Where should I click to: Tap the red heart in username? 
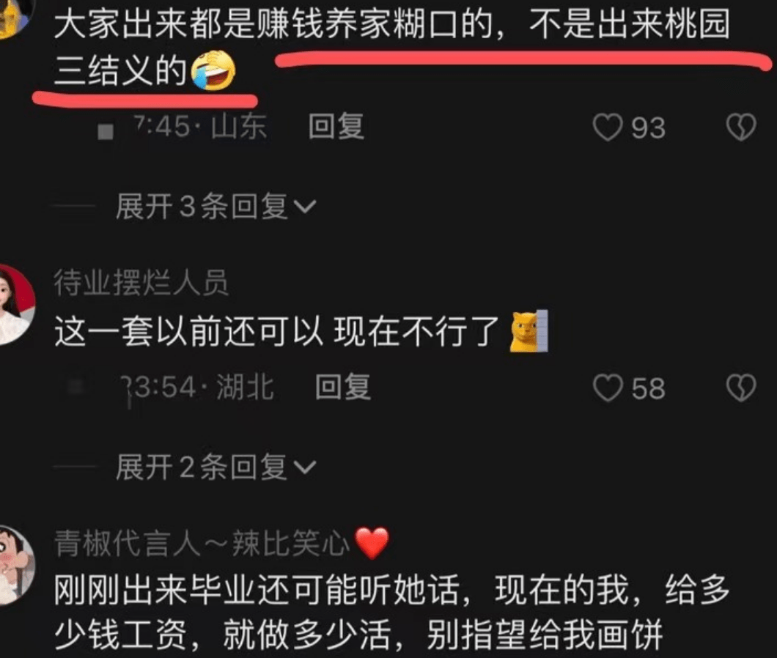click(x=372, y=544)
